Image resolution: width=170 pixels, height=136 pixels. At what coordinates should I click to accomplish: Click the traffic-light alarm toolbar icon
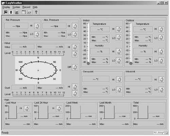point(11,12)
